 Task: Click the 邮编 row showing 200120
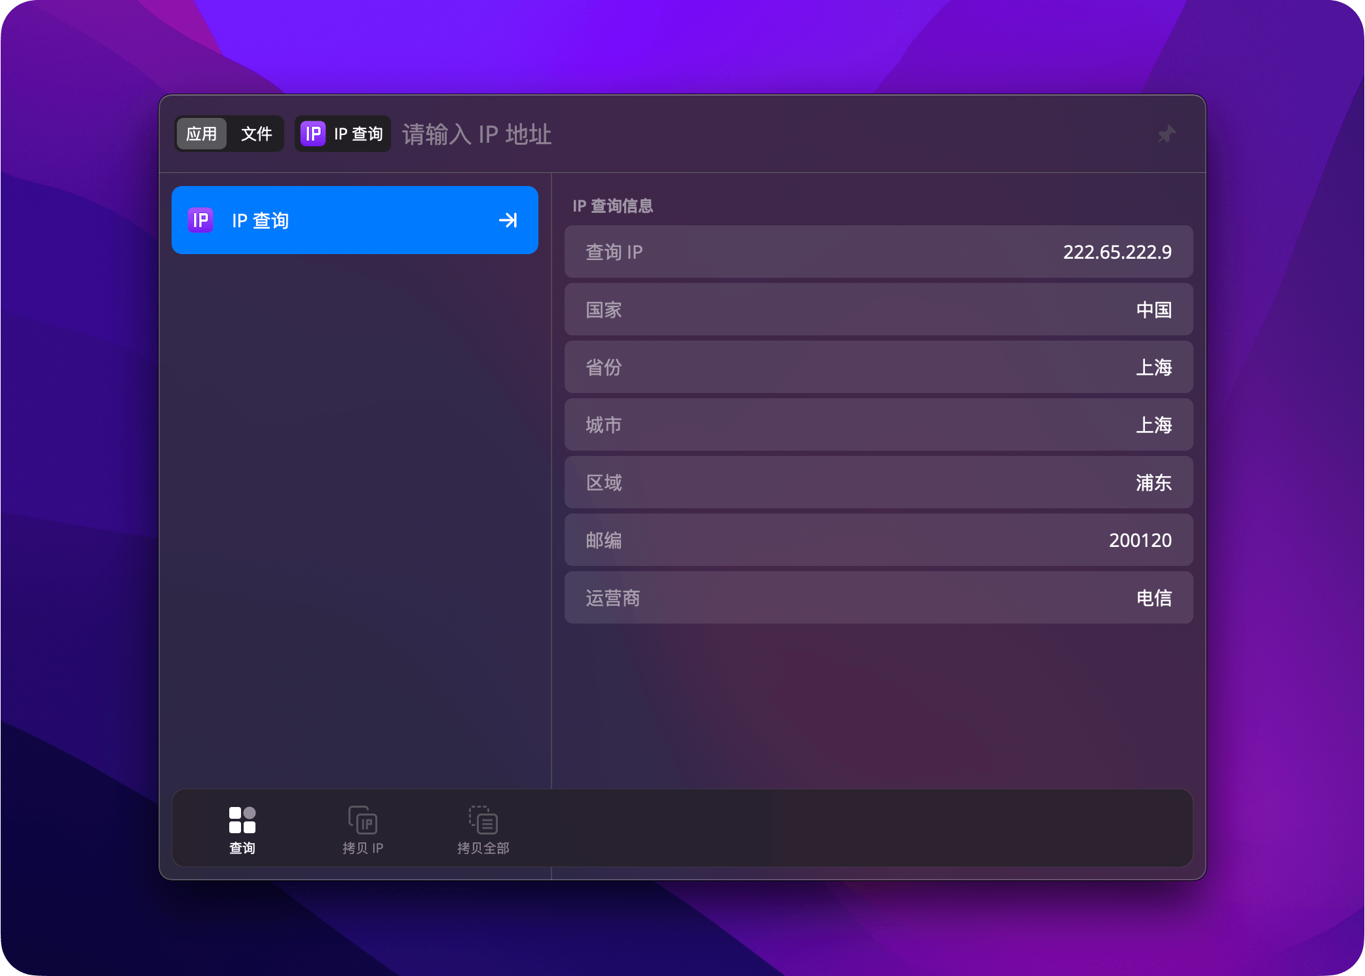pyautogui.click(x=878, y=540)
